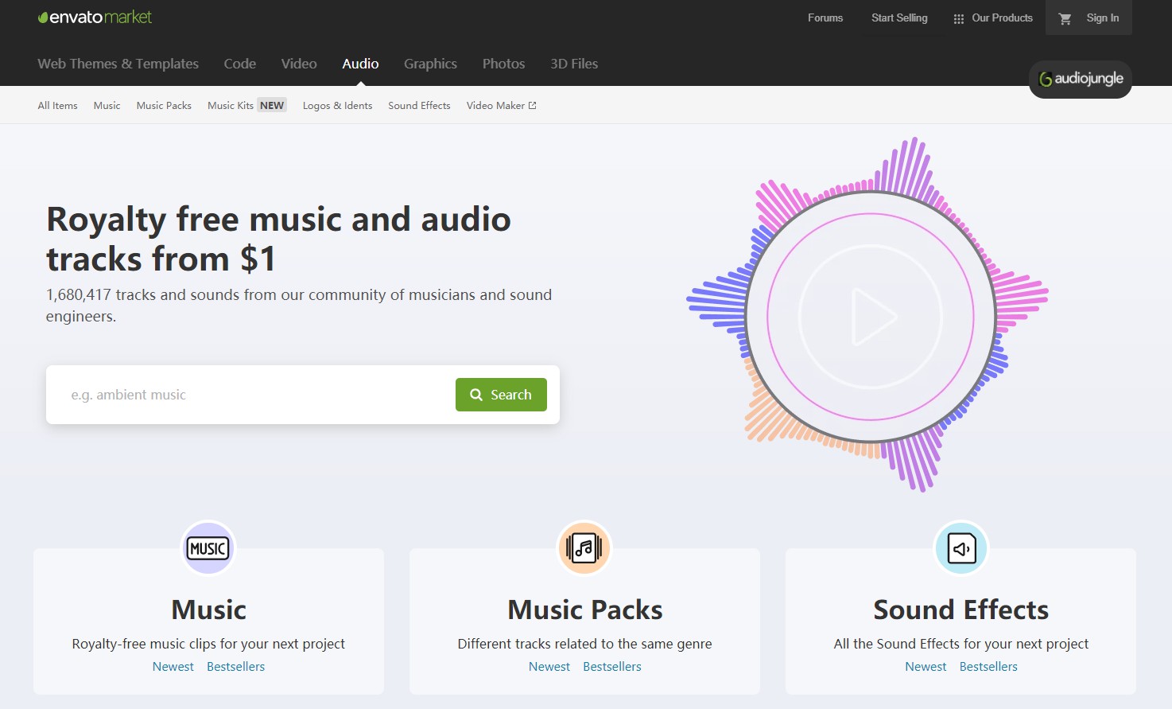Click Sign In
The height and width of the screenshot is (709, 1172).
(x=1102, y=18)
